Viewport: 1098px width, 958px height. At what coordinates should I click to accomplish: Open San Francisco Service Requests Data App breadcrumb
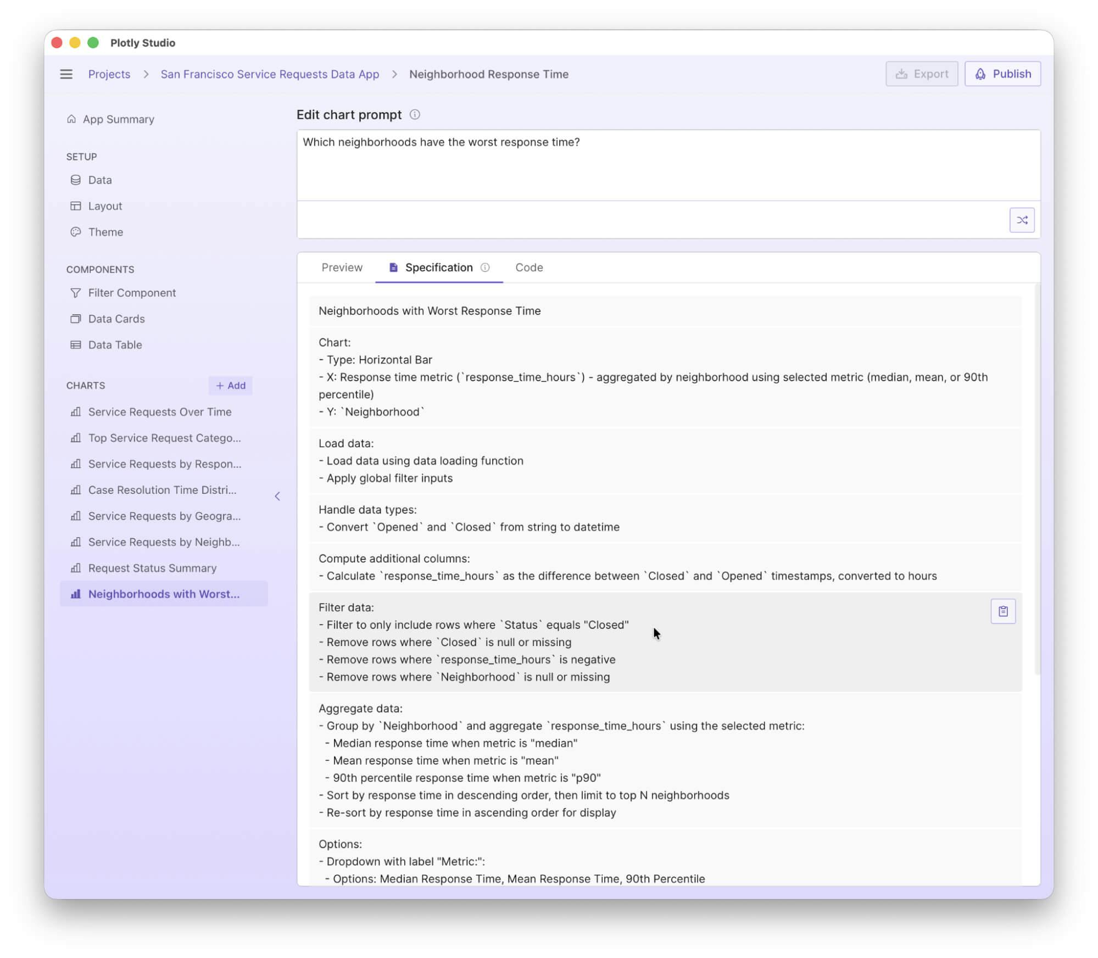[270, 74]
